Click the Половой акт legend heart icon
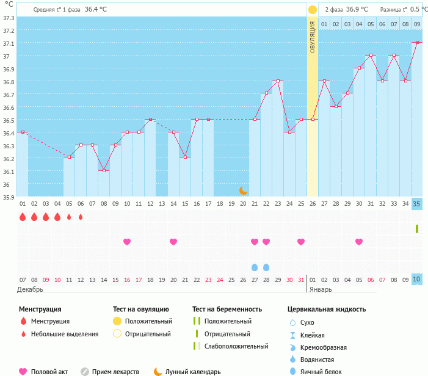428x376 pixels. point(23,371)
